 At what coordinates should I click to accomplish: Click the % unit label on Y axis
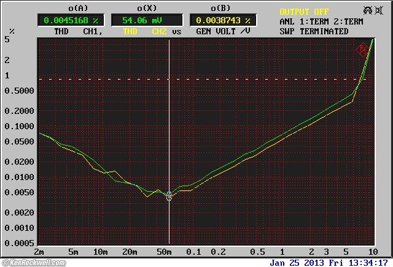coord(12,31)
